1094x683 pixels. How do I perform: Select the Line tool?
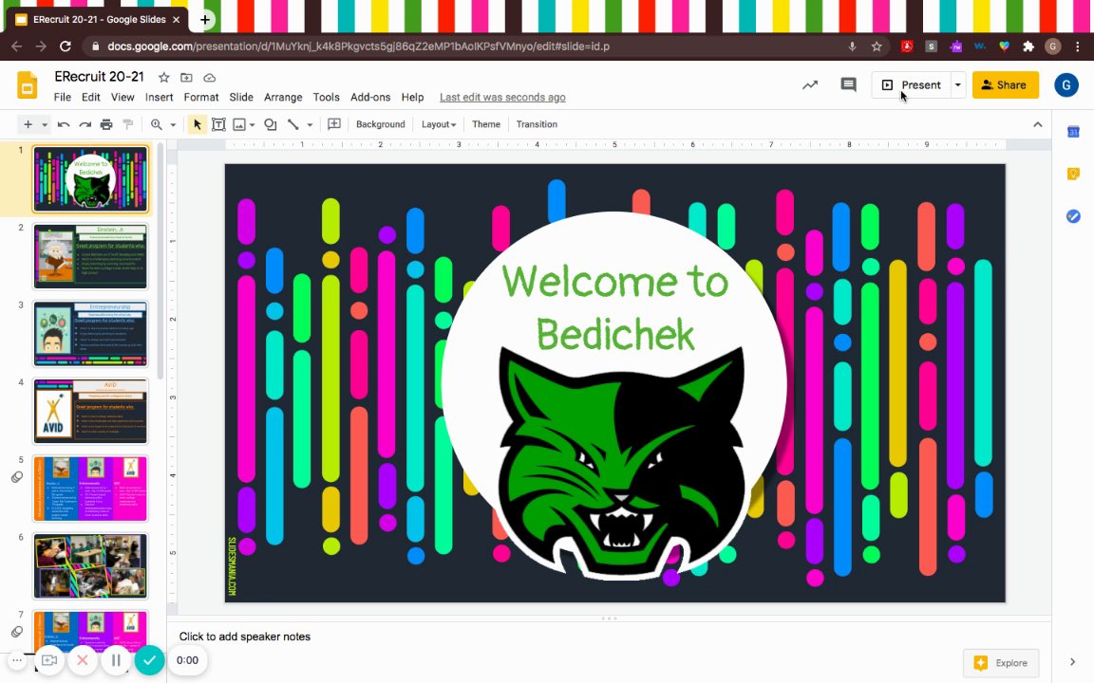pyautogui.click(x=293, y=124)
